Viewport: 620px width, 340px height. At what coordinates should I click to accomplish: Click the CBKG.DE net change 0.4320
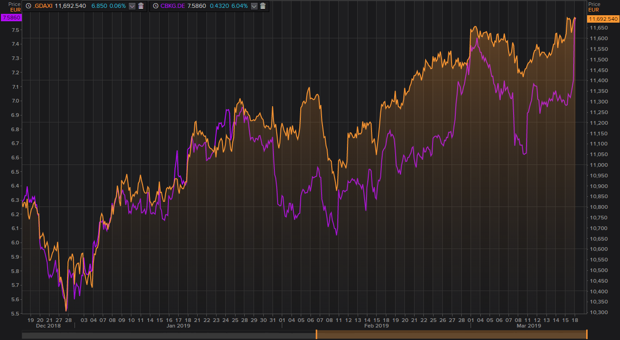pyautogui.click(x=220, y=6)
